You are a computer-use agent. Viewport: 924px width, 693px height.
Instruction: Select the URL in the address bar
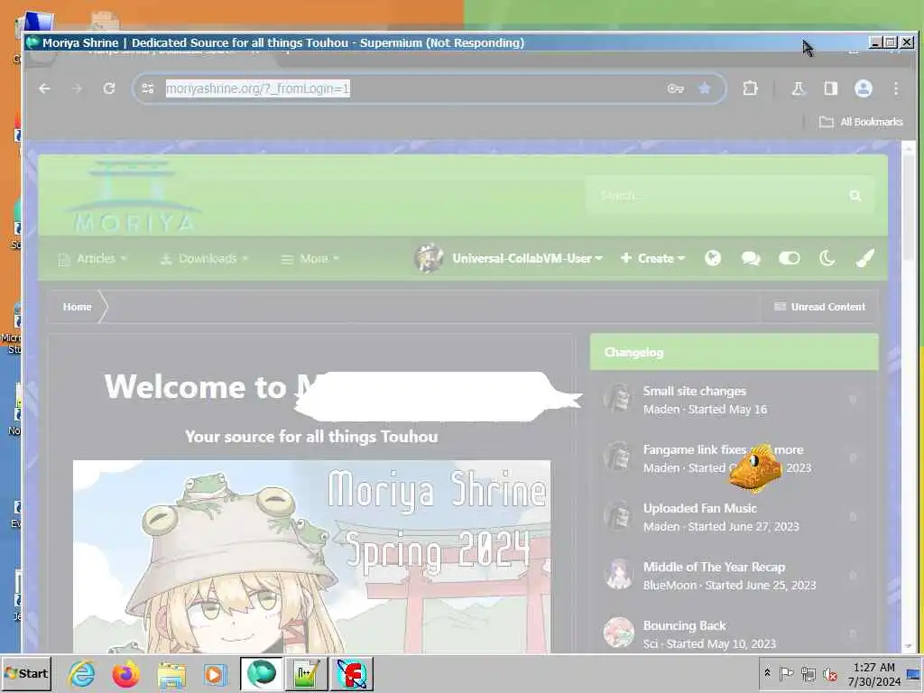257,88
